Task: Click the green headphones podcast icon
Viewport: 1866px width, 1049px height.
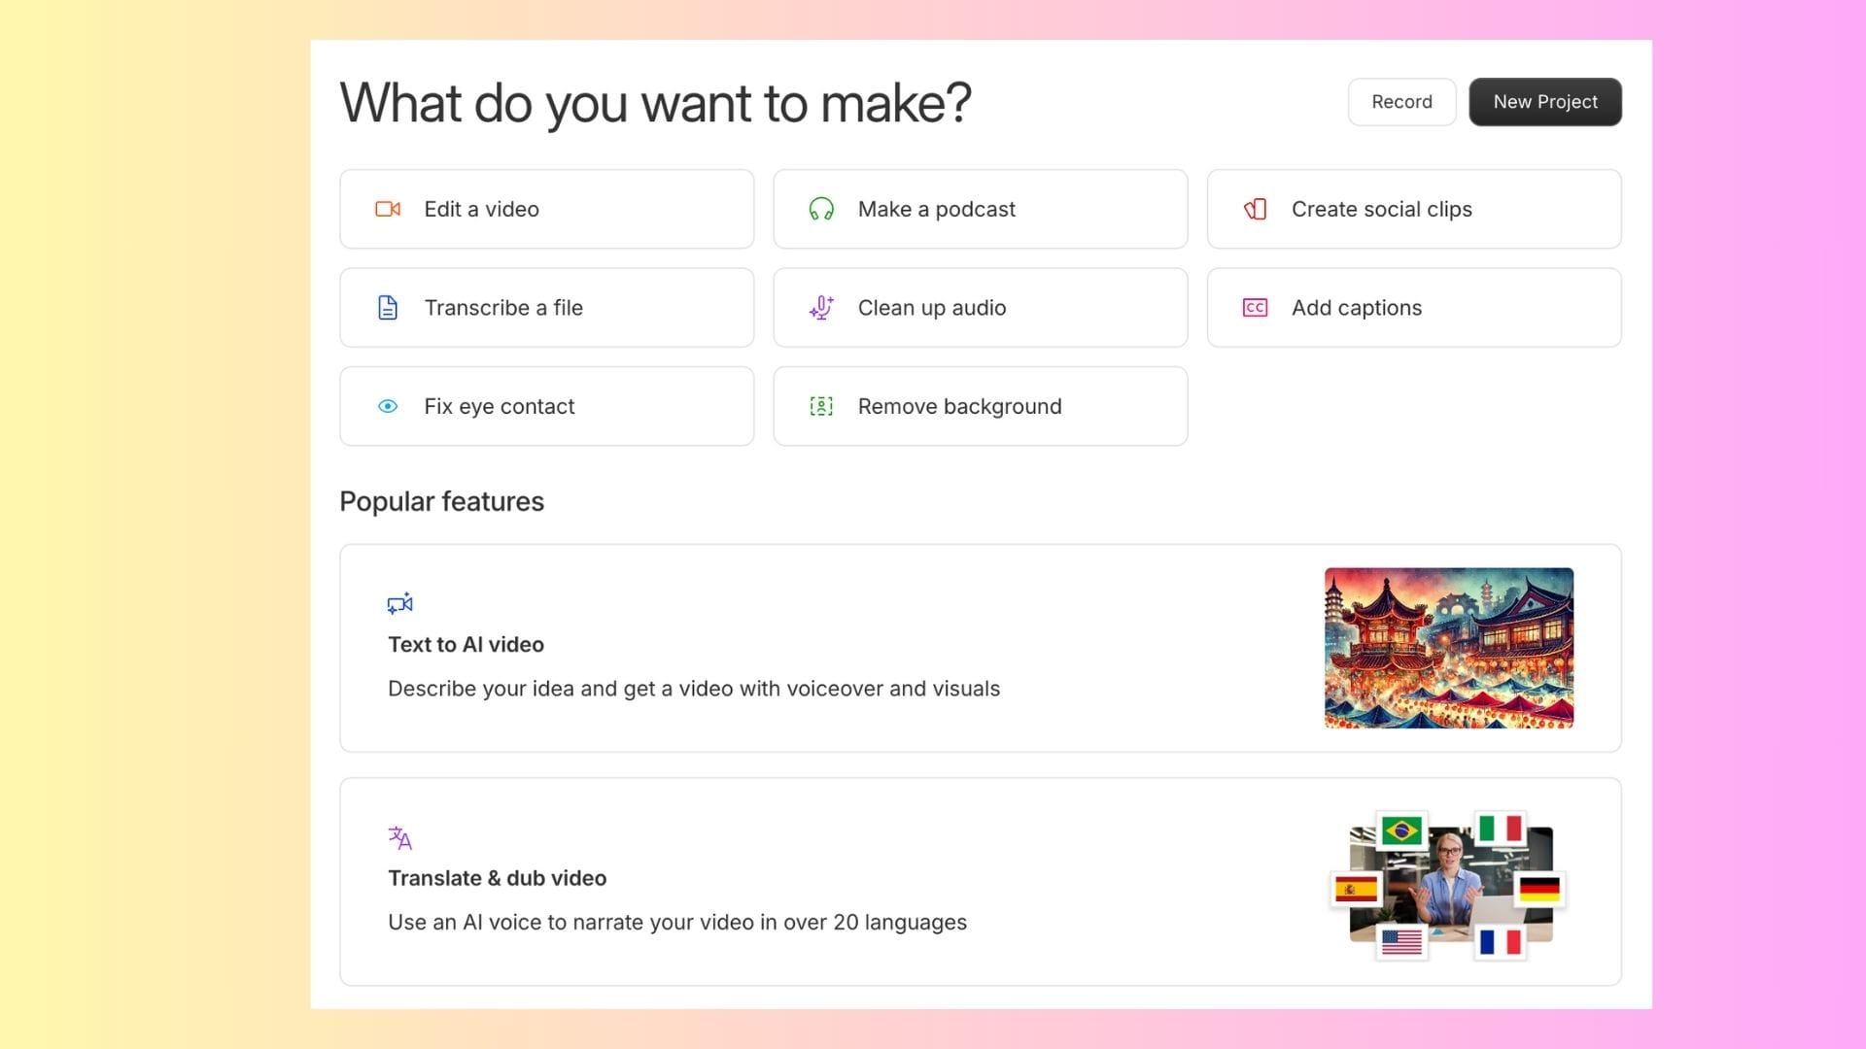Action: point(821,209)
